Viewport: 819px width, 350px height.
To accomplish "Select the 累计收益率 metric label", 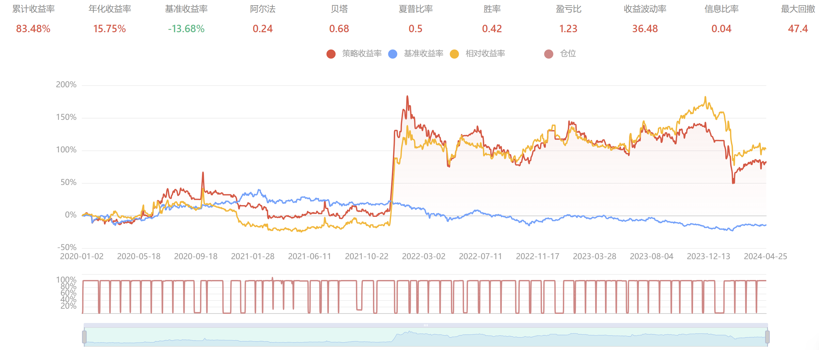I will [33, 9].
